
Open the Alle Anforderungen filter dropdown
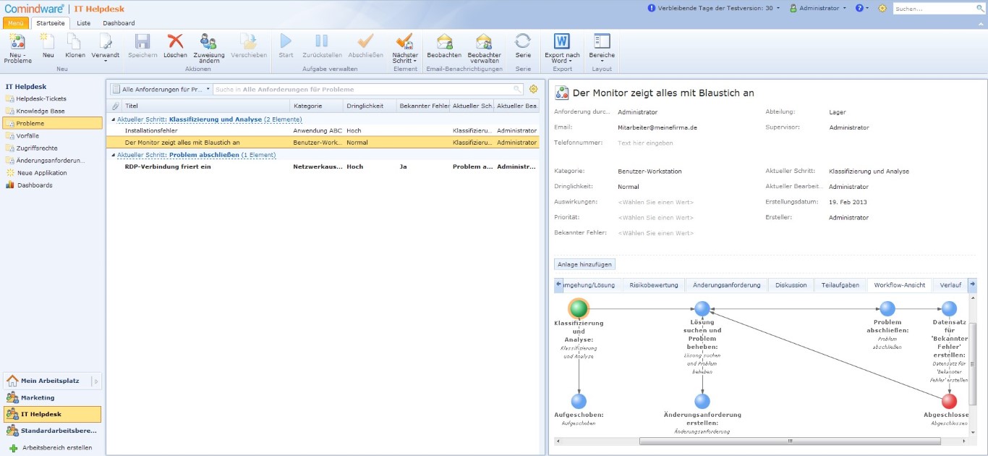point(161,89)
